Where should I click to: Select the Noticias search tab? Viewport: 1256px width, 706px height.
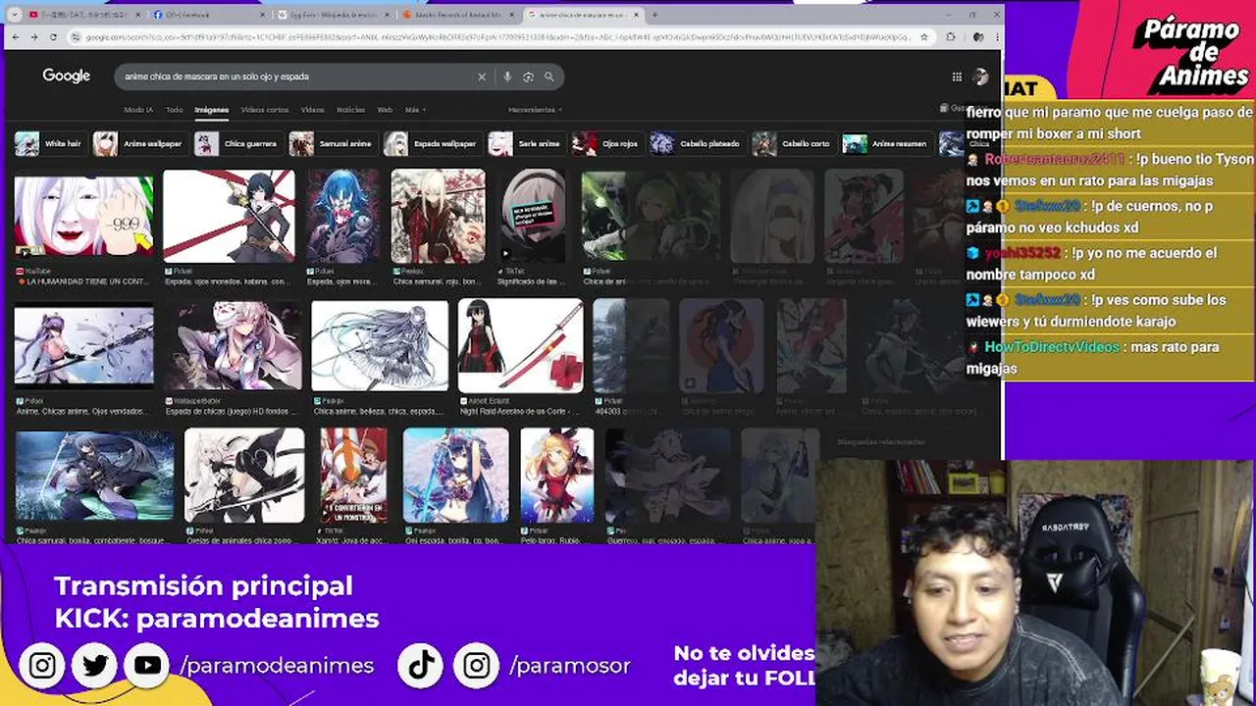point(350,110)
